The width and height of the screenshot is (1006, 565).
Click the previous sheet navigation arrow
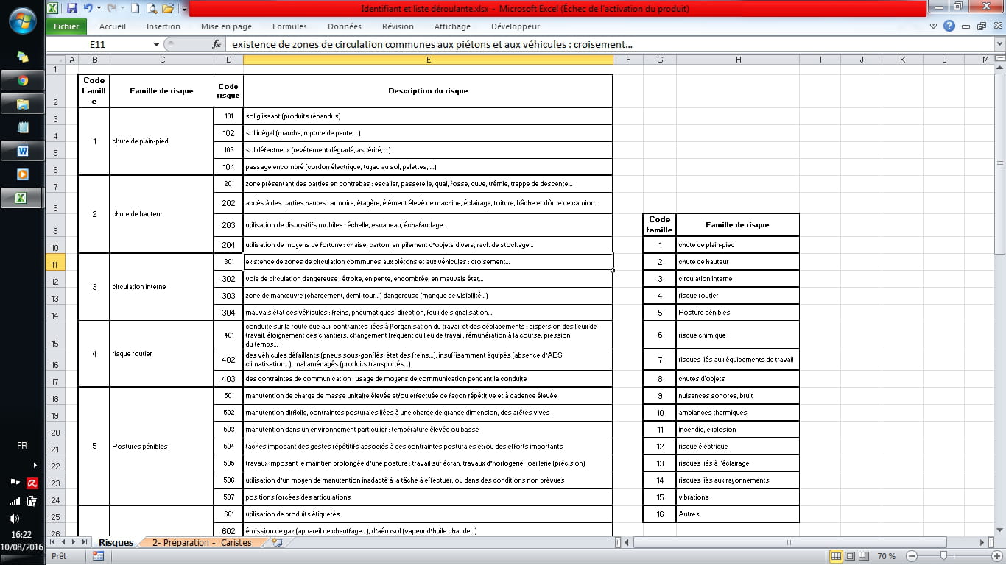[63, 542]
